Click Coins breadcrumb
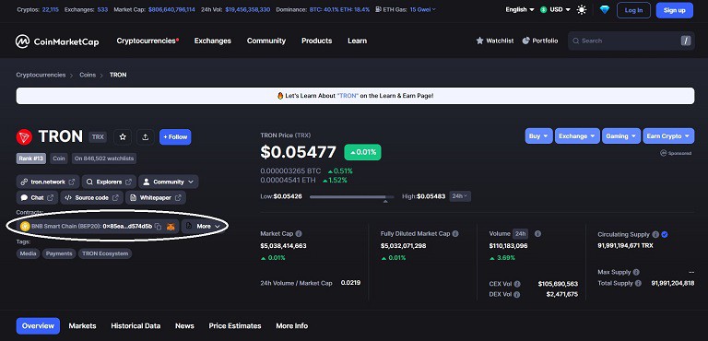708x341 pixels. (88, 75)
